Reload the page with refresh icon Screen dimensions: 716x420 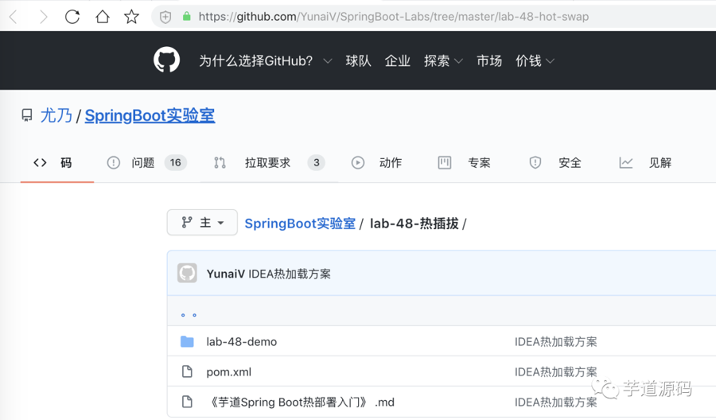72,17
